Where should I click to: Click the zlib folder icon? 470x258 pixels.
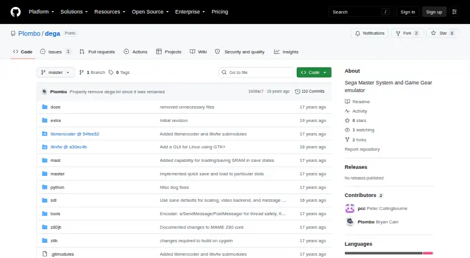point(45,240)
